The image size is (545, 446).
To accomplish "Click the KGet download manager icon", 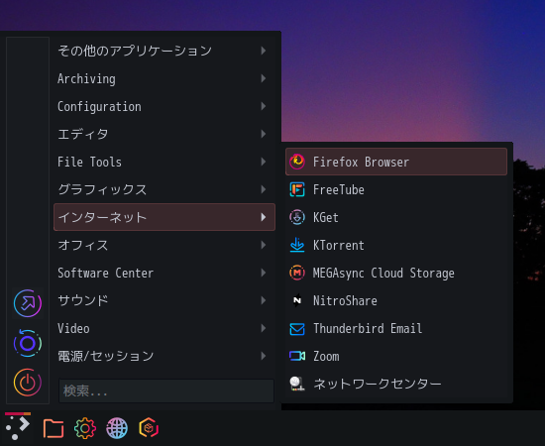I will 297,217.
